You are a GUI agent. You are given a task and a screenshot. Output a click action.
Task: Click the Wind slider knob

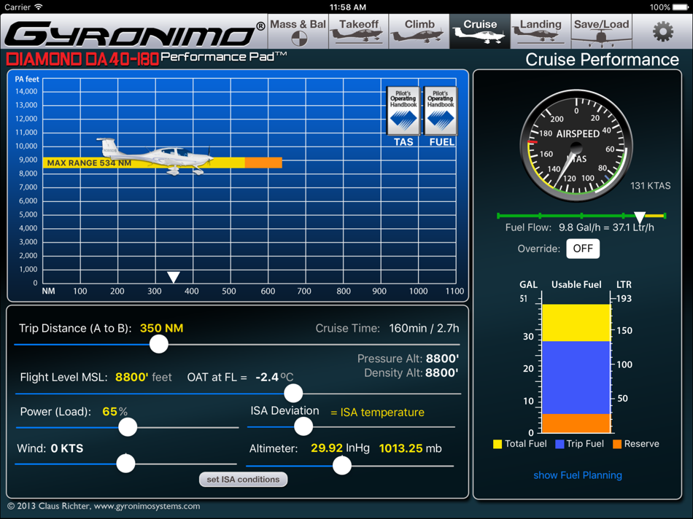(125, 464)
